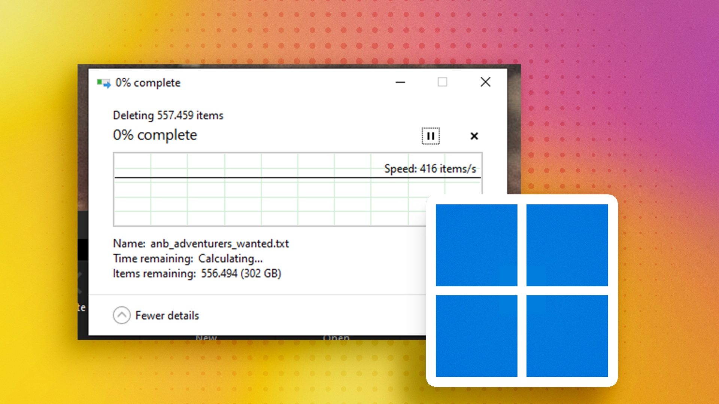Click the large '0% complete' status text

155,135
